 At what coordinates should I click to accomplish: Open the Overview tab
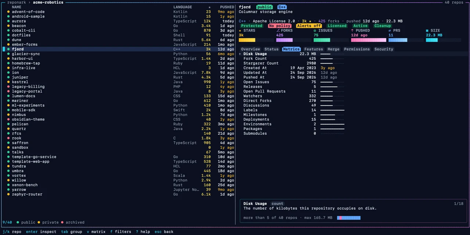tap(250, 49)
